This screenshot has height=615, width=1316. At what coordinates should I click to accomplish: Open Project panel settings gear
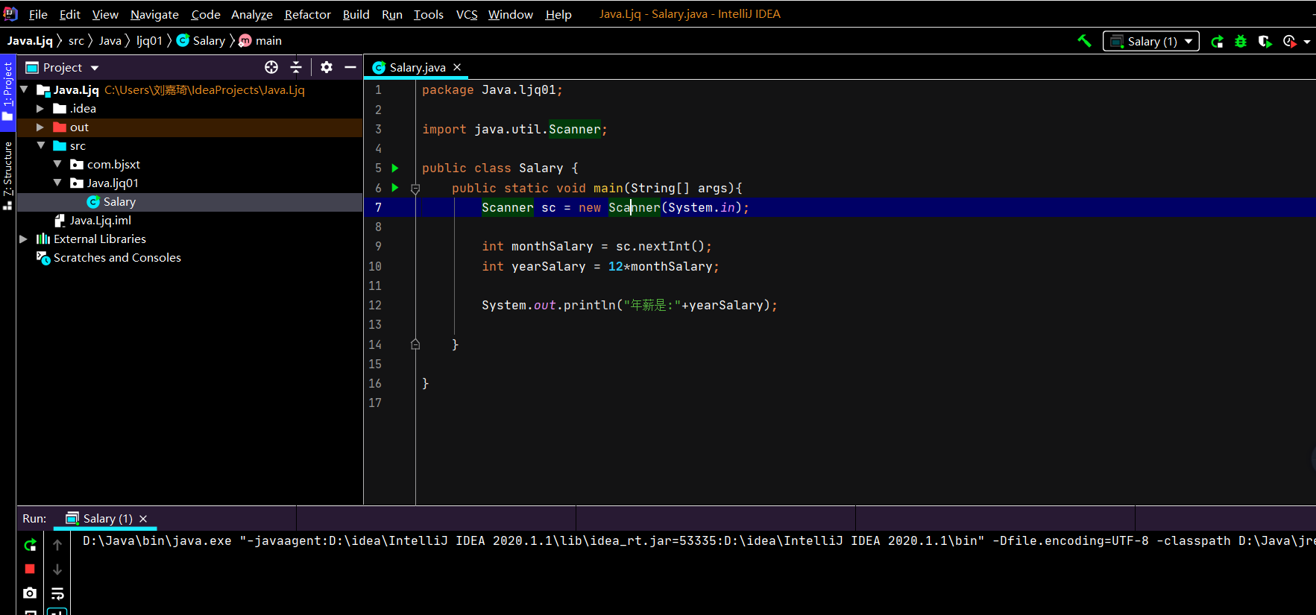pos(327,67)
